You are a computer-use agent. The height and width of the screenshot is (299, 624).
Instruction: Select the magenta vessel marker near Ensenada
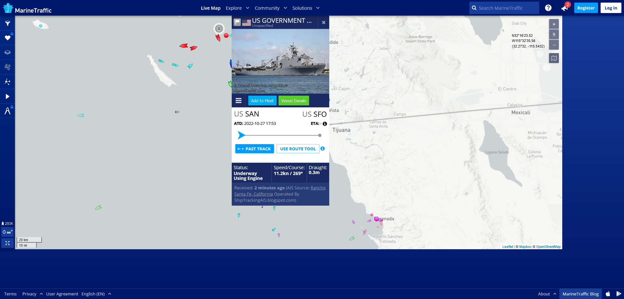pos(376,219)
